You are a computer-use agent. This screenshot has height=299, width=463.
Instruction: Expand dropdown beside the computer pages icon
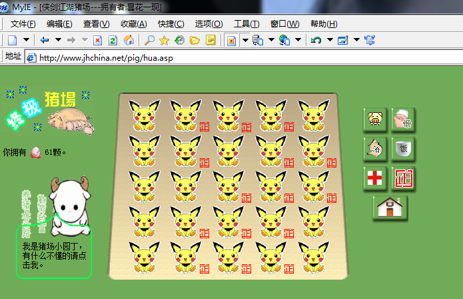point(271,39)
